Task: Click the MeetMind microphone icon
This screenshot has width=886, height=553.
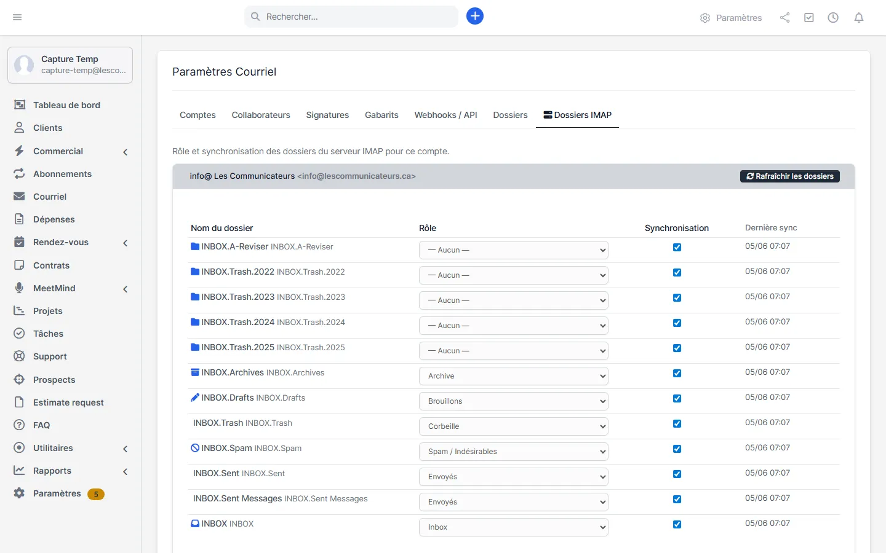Action: (20, 288)
